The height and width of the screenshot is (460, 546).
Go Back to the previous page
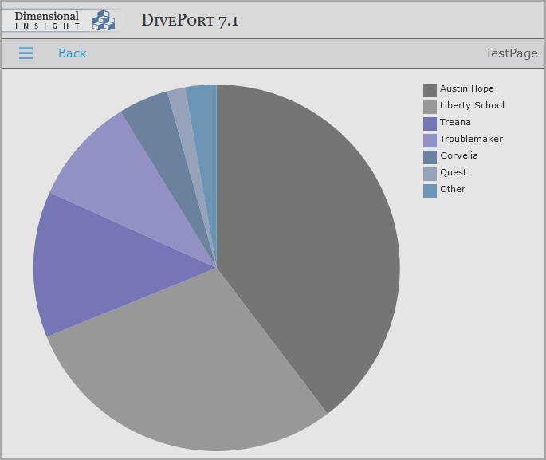[72, 53]
